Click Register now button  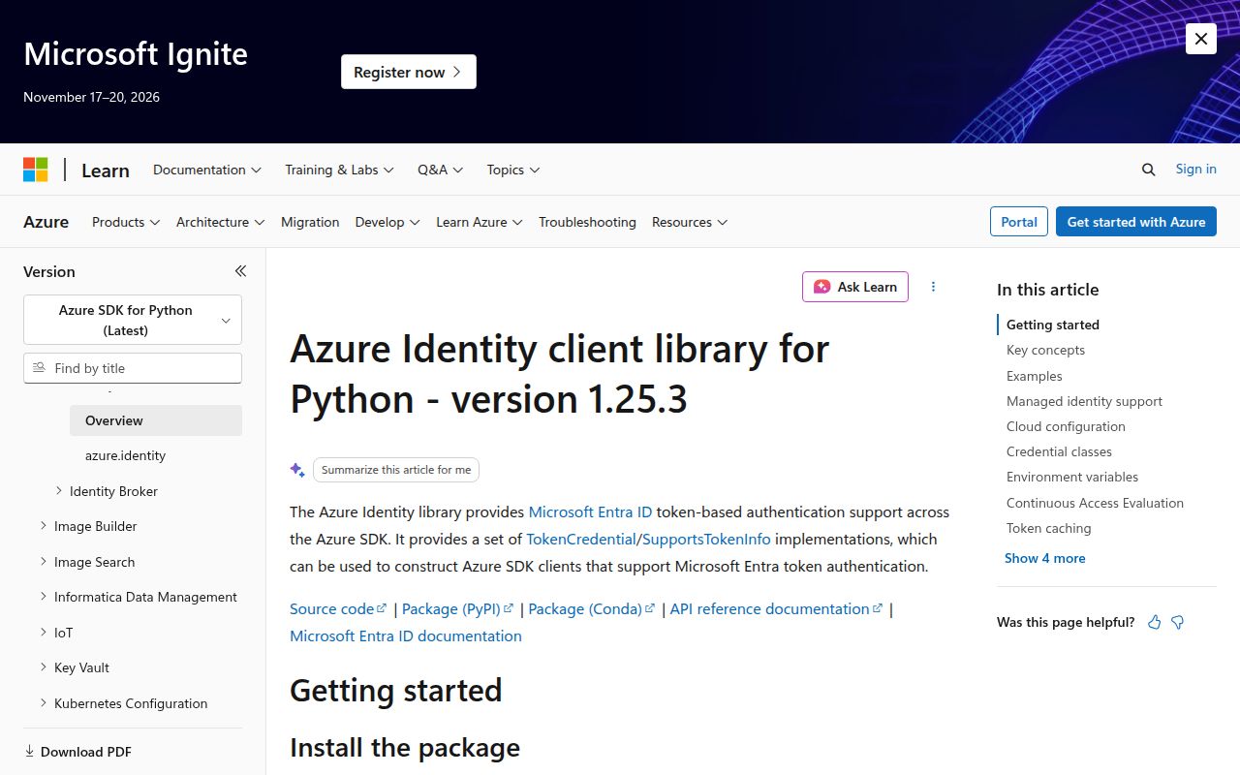click(x=409, y=72)
